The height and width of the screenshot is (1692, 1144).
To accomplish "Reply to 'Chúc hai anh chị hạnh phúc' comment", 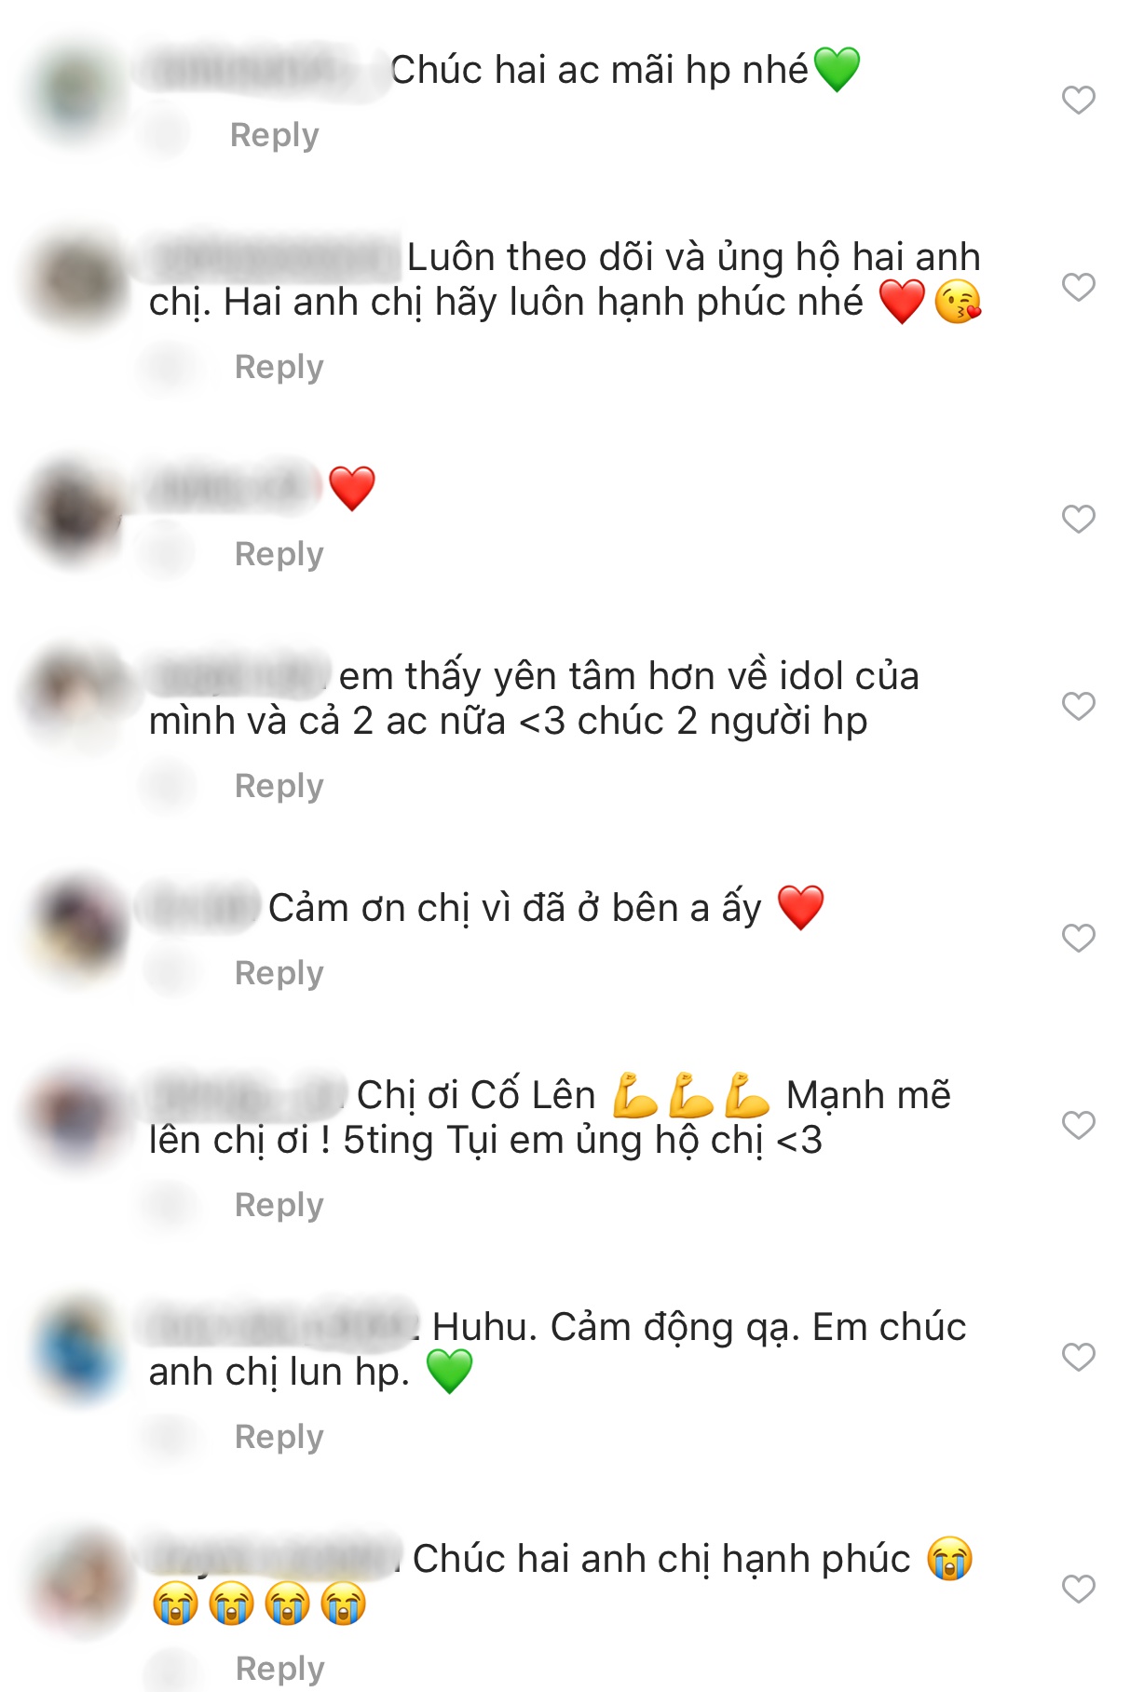I will (279, 1669).
